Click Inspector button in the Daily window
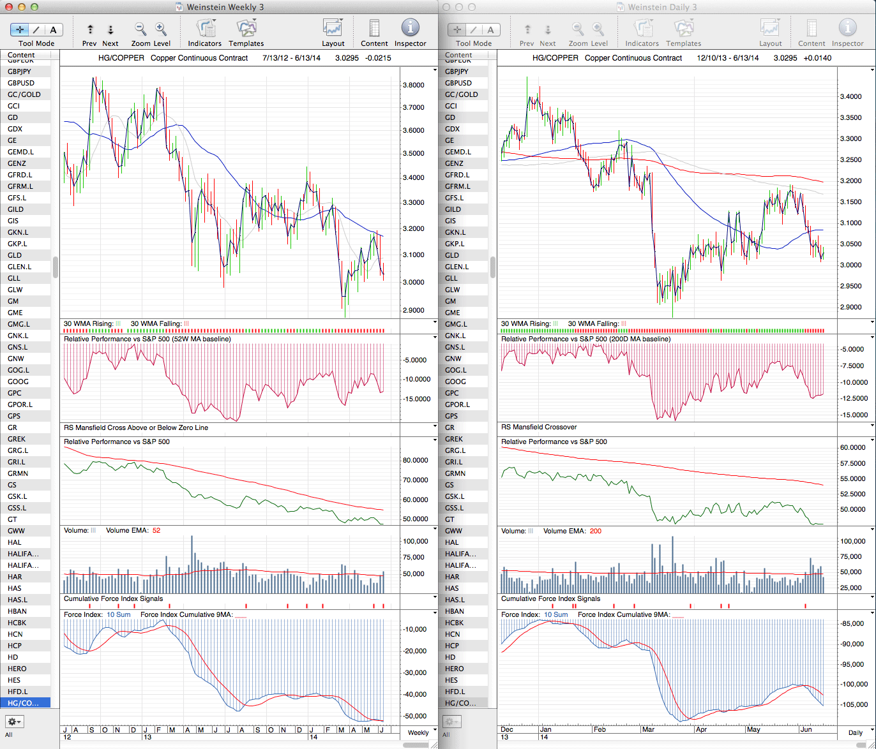Viewport: 876px width, 749px height. pos(847,29)
